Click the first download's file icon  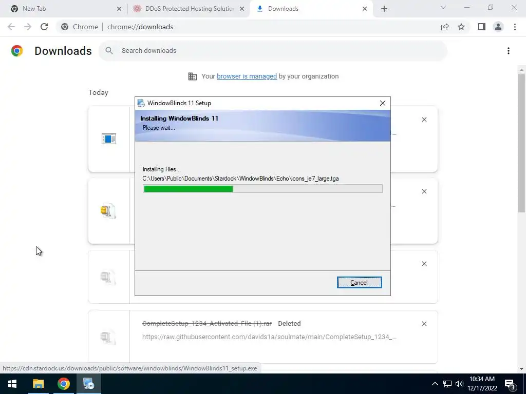coord(109,139)
